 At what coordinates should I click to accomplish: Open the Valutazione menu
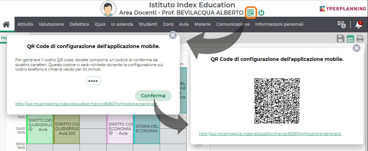click(51, 24)
